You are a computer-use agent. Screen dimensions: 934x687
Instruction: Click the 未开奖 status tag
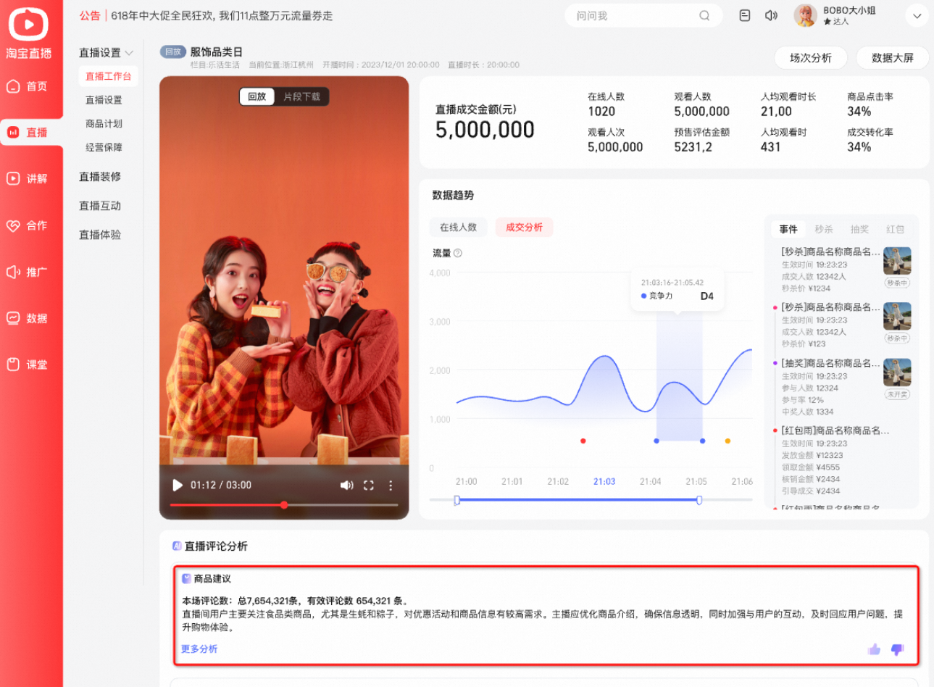tap(897, 394)
